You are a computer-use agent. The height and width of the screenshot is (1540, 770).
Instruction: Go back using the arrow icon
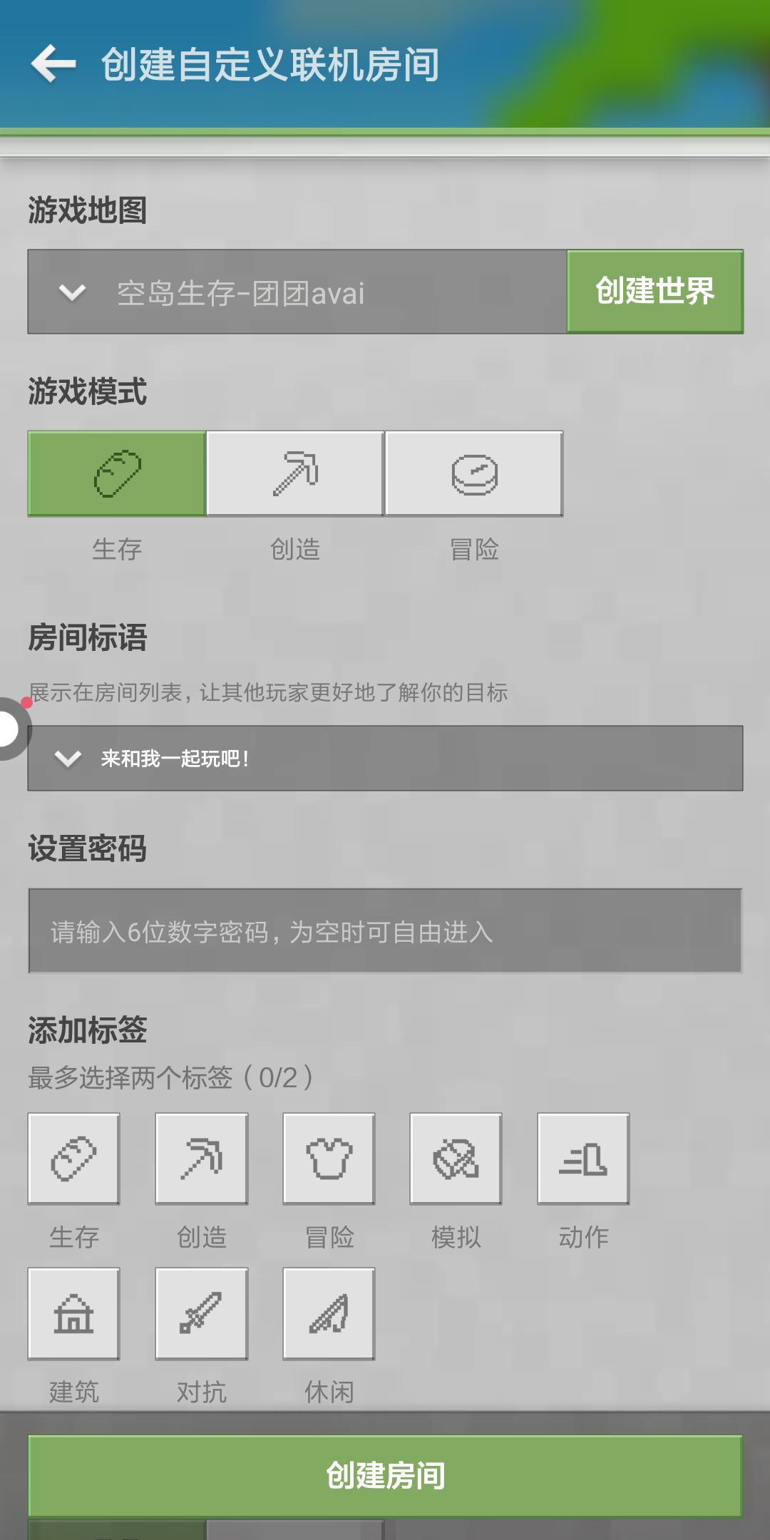click(x=53, y=63)
